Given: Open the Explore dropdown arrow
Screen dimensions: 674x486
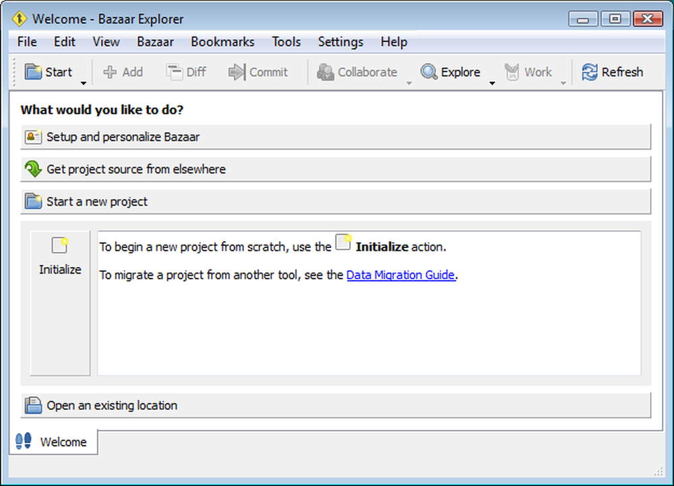Looking at the screenshot, I should click(492, 83).
